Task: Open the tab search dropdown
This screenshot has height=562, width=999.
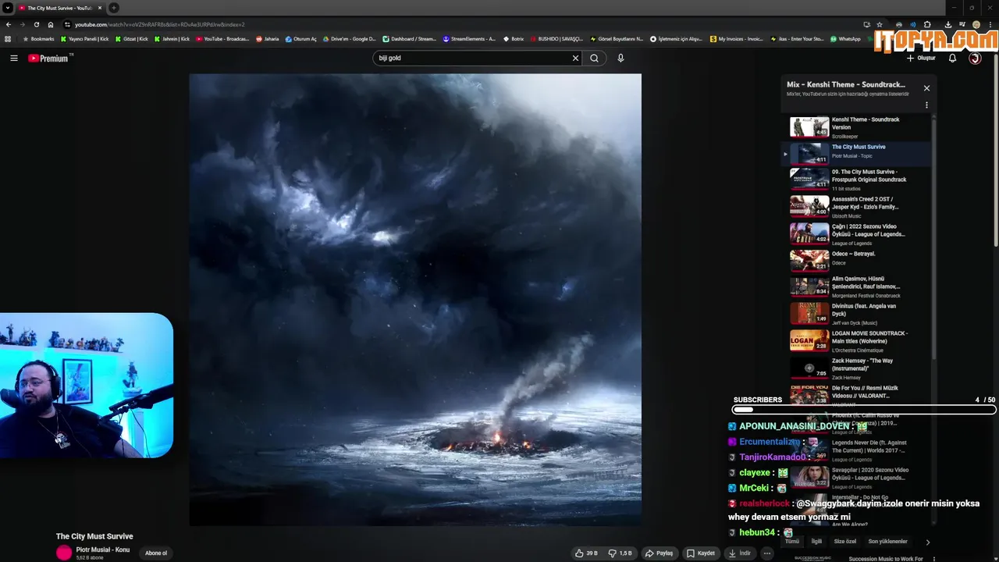Action: click(8, 8)
